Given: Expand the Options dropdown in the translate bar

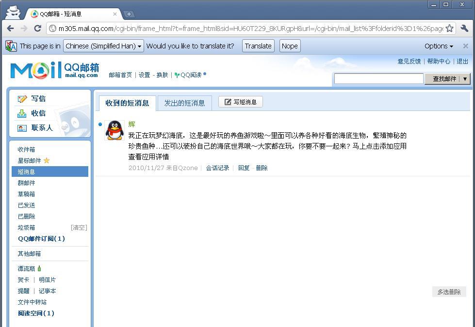Looking at the screenshot, I should pos(438,46).
